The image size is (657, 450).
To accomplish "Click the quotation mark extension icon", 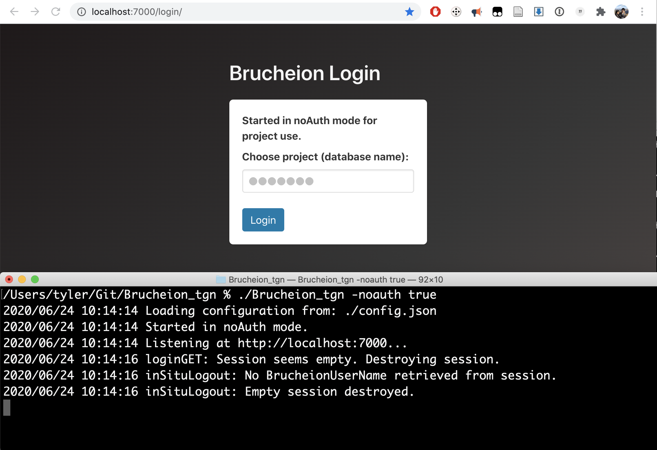I will (580, 12).
